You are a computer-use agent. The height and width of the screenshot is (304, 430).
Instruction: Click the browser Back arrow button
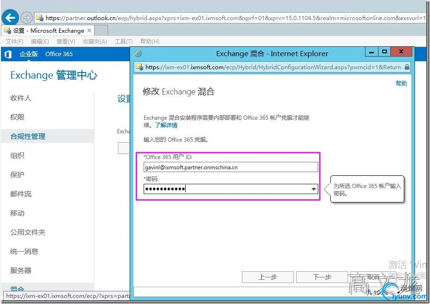[x=10, y=18]
